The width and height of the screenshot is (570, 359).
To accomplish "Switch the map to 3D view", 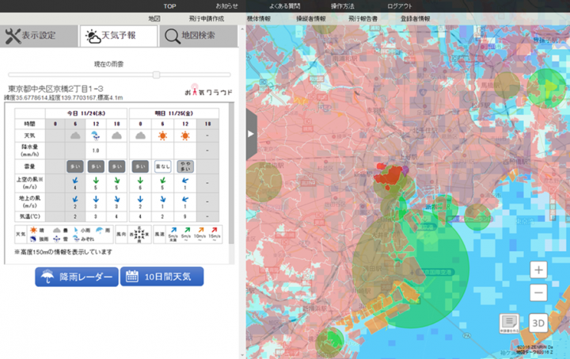I will tap(538, 323).
